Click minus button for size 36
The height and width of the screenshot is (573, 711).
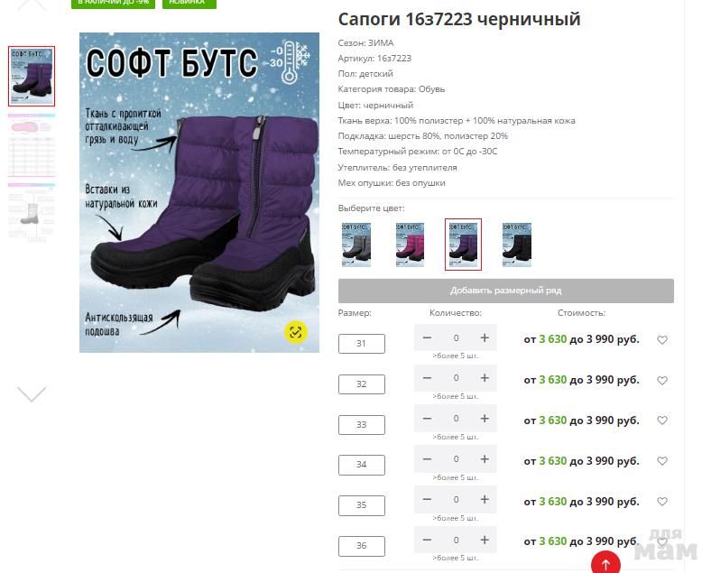pos(427,540)
